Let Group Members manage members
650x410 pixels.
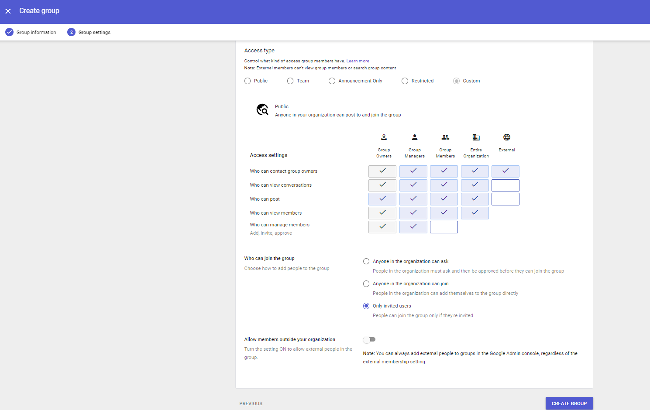pyautogui.click(x=444, y=227)
